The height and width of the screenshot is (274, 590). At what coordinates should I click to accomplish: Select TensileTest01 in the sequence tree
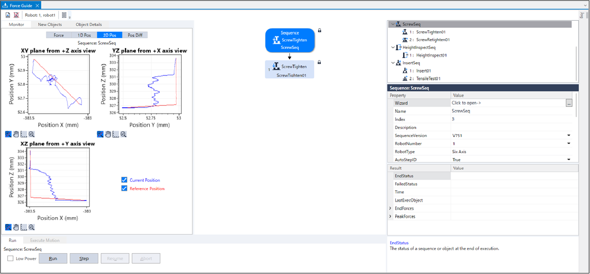click(x=428, y=78)
